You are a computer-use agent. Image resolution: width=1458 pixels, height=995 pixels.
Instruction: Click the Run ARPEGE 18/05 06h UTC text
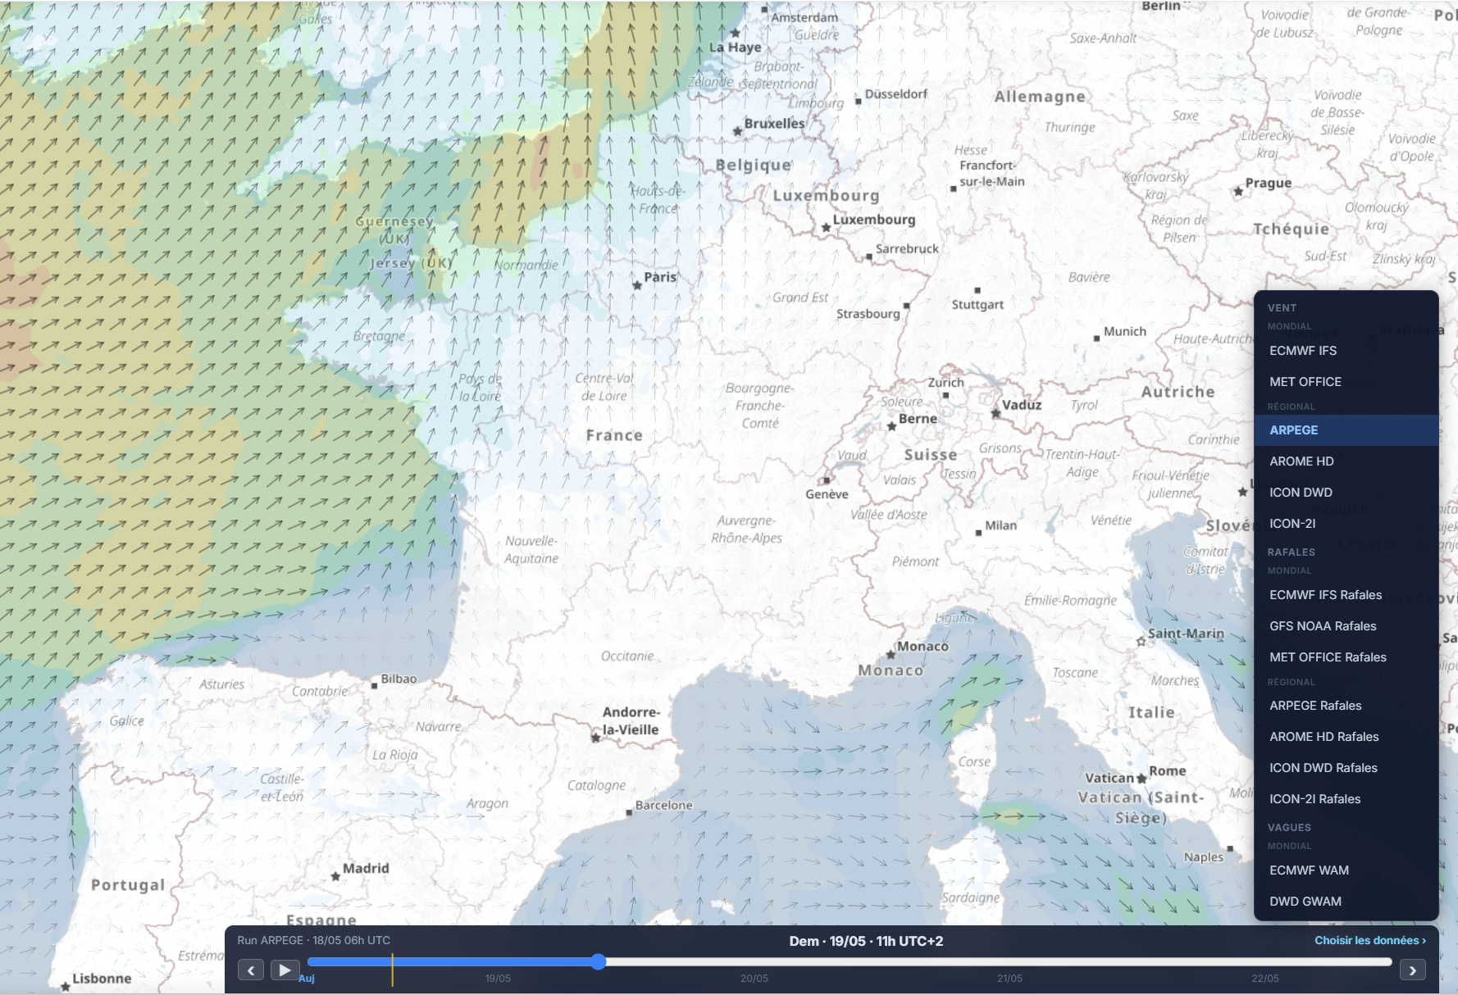tap(314, 940)
